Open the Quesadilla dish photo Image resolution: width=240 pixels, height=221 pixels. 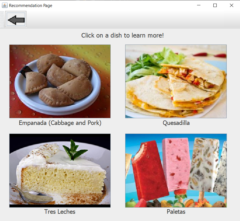pyautogui.click(x=176, y=81)
